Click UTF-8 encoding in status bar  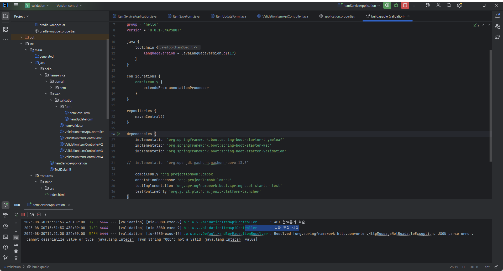coord(474,267)
